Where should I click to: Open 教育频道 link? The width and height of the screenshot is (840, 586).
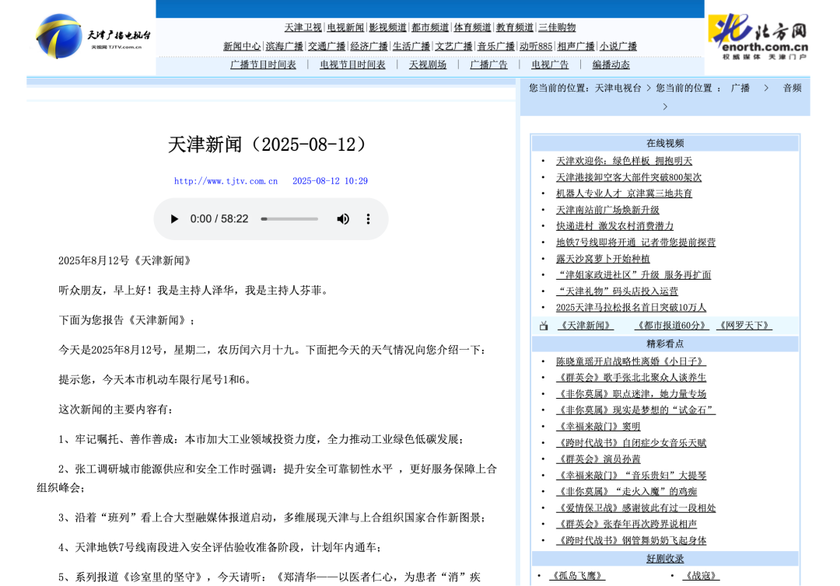[515, 27]
